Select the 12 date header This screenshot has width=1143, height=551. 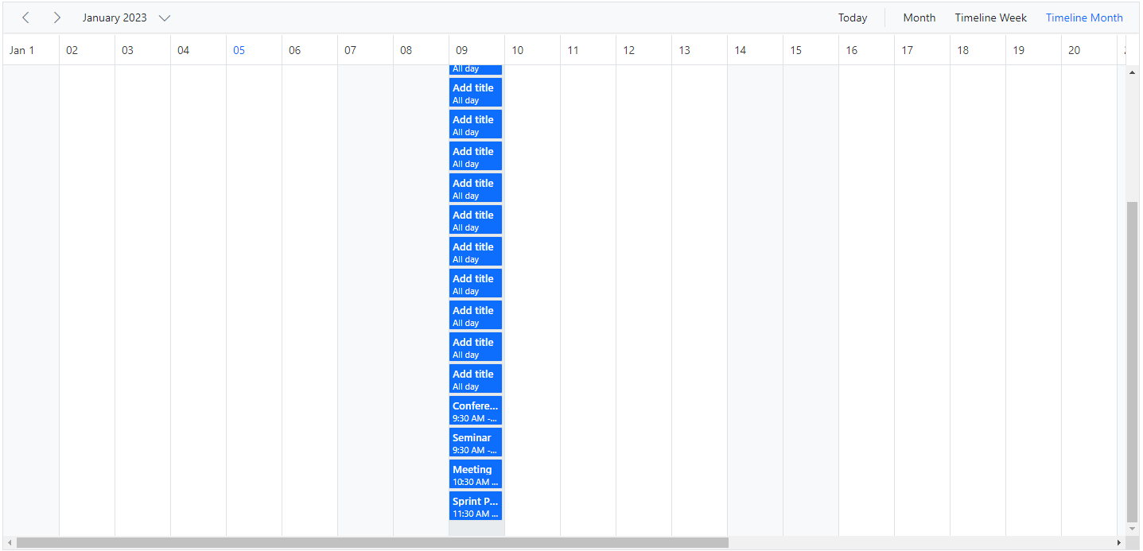pyautogui.click(x=643, y=50)
